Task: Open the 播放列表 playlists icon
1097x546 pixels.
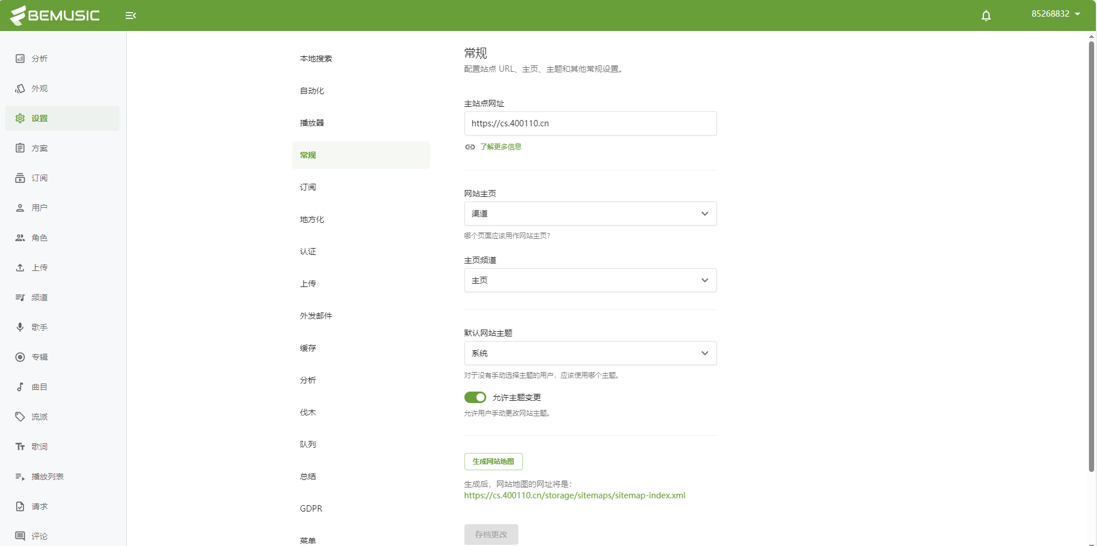Action: tap(20, 476)
